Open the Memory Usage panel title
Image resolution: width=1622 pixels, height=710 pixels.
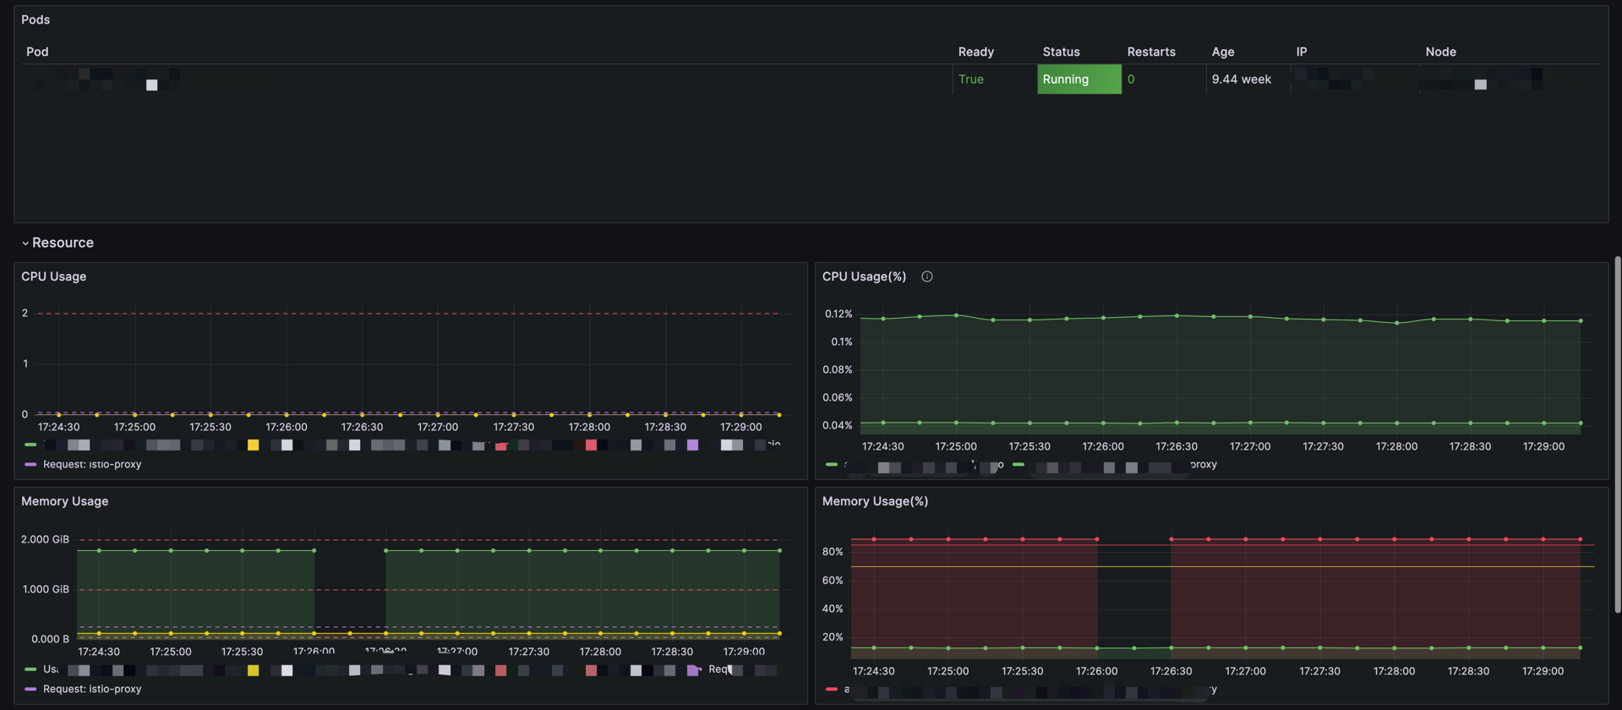coord(64,501)
